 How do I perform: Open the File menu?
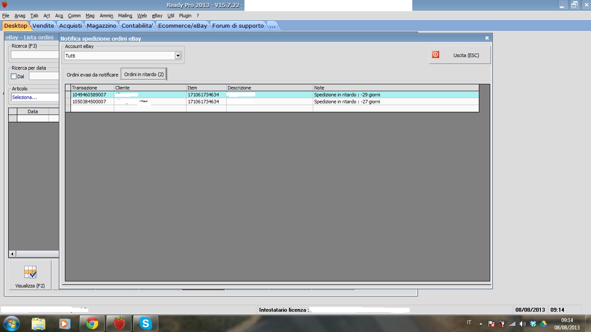point(6,16)
